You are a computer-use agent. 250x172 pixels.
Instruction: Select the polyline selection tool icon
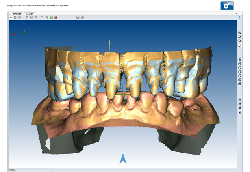[43, 17]
